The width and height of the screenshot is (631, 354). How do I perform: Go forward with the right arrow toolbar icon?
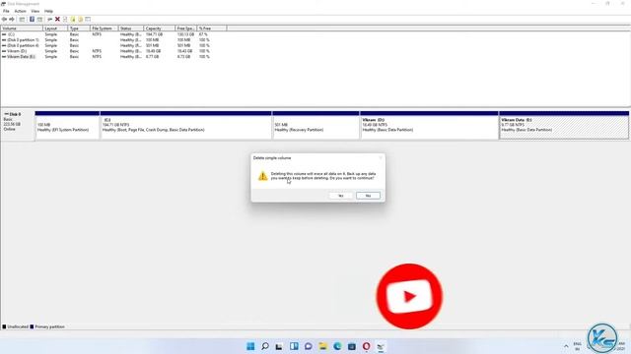click(x=12, y=20)
